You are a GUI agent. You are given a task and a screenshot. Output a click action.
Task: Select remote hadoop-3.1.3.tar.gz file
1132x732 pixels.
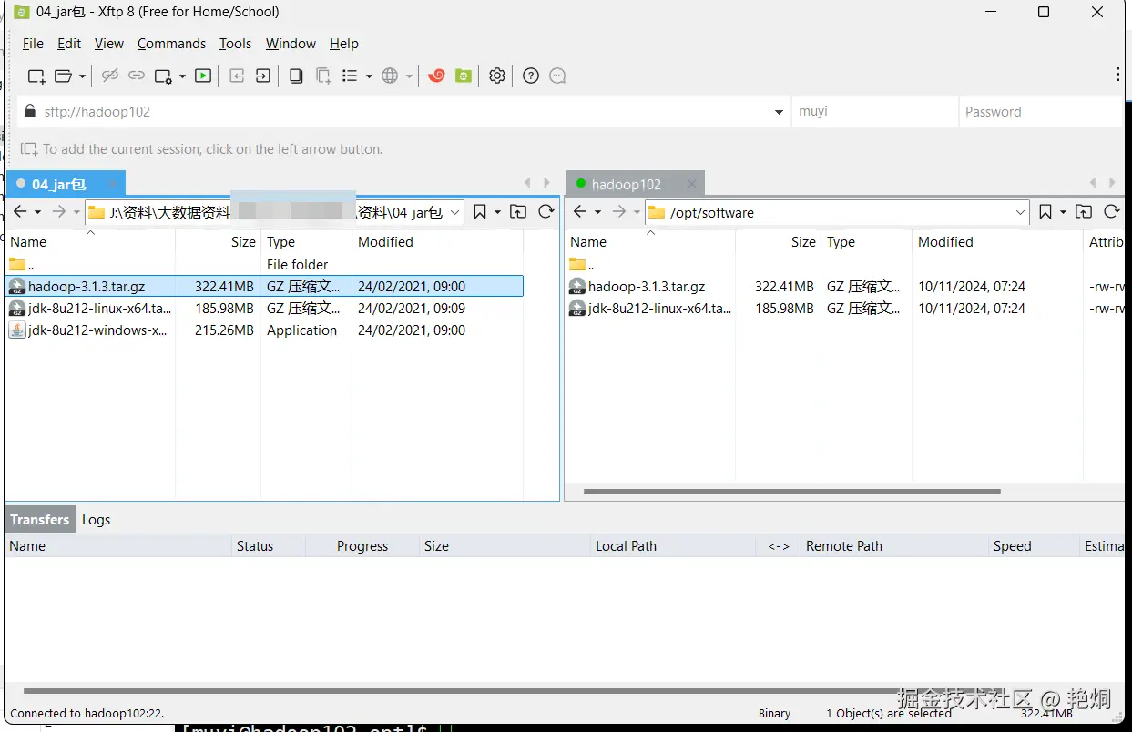pos(844,286)
